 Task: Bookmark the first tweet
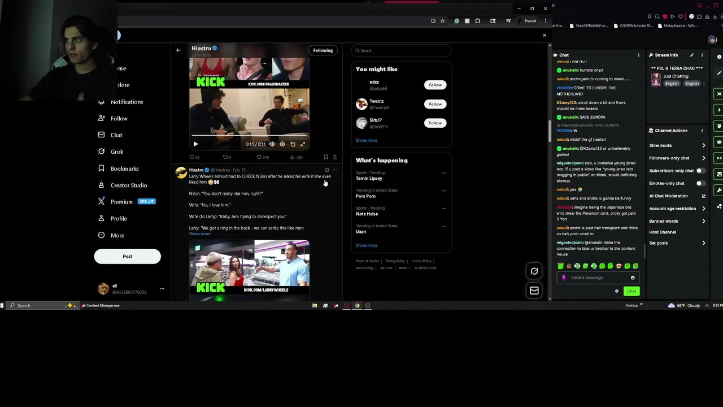point(326,157)
